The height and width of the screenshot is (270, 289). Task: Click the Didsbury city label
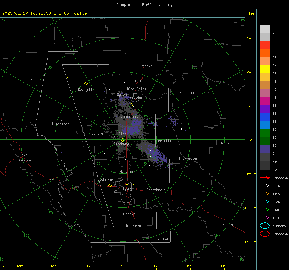point(121,144)
